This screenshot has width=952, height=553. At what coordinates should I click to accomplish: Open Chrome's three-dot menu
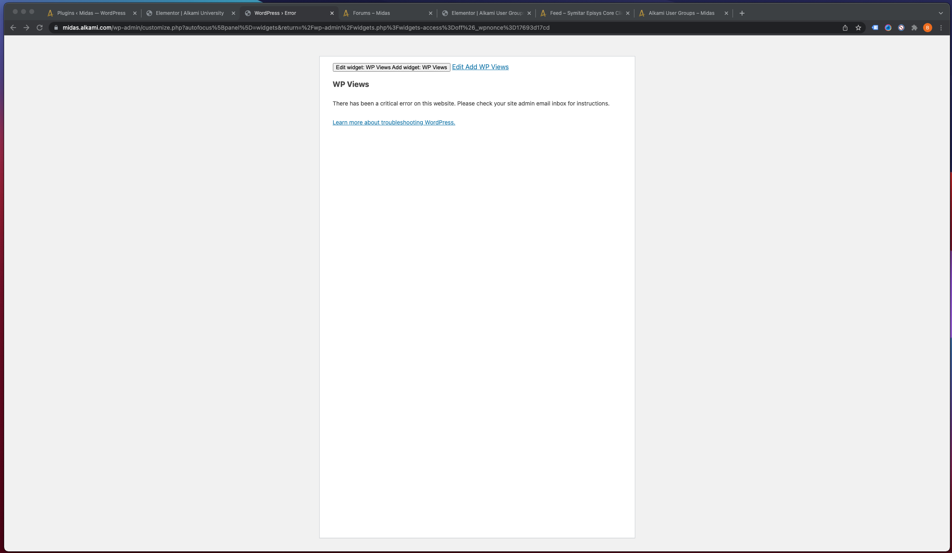(941, 28)
